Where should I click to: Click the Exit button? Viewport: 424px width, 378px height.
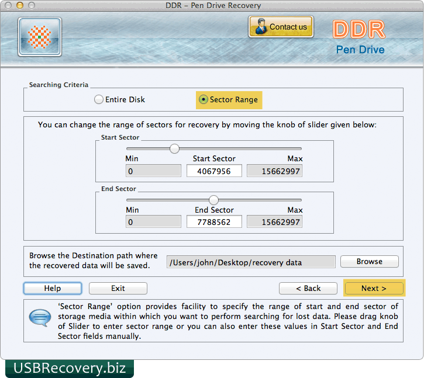[x=118, y=288]
